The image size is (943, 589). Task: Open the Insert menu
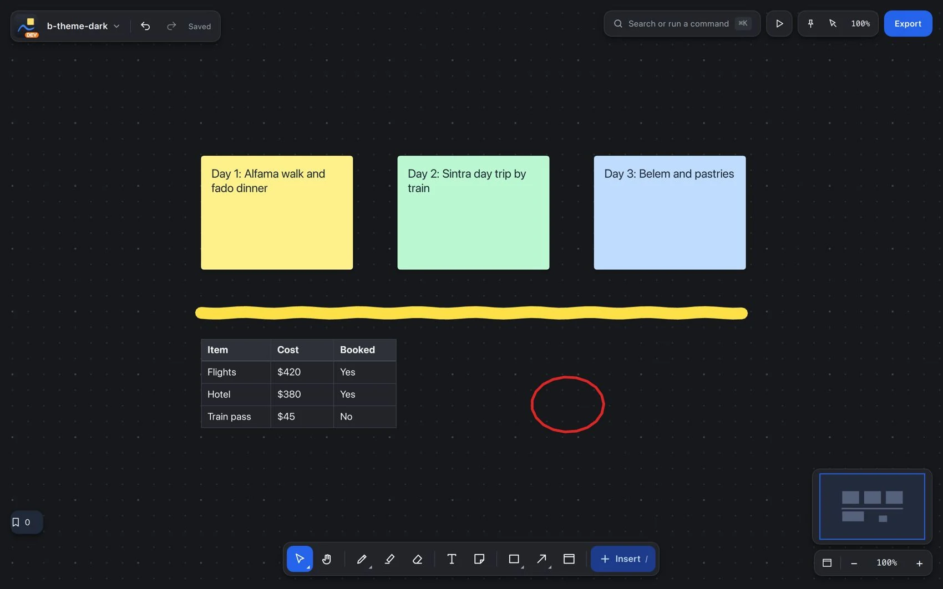(x=623, y=559)
